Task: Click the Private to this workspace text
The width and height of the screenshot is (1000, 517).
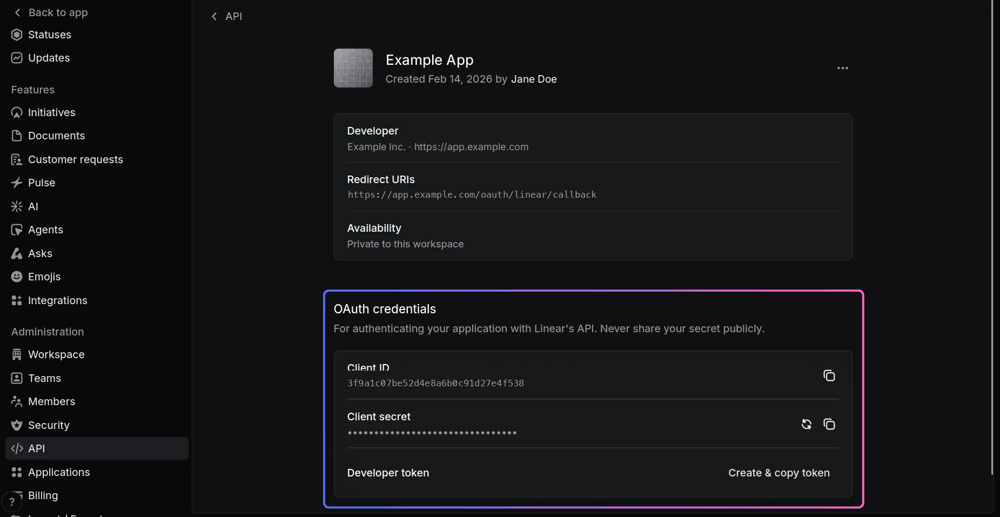Action: tap(405, 244)
